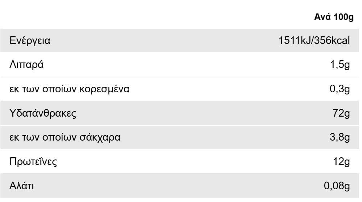Click the word Ανά in header
Screen dimensions: 362x202
(322, 18)
